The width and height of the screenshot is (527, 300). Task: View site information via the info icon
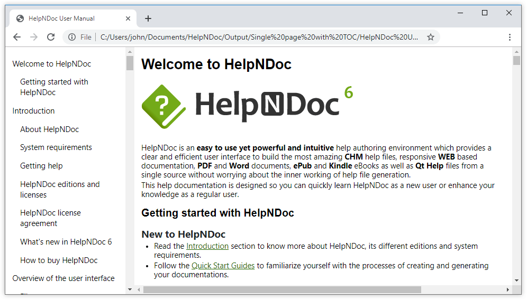pos(72,37)
